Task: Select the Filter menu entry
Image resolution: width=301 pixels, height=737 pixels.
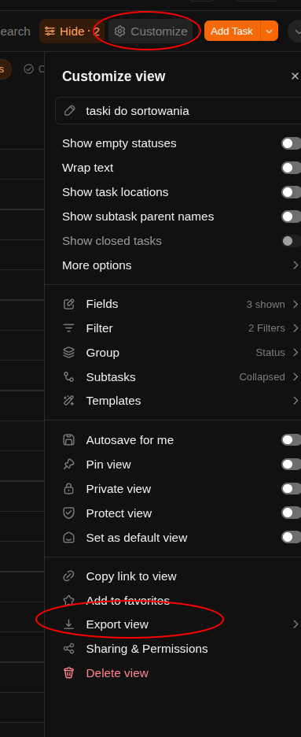Action: [x=99, y=328]
